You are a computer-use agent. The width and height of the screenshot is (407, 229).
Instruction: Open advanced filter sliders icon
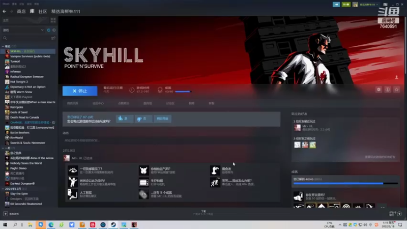tap(53, 38)
